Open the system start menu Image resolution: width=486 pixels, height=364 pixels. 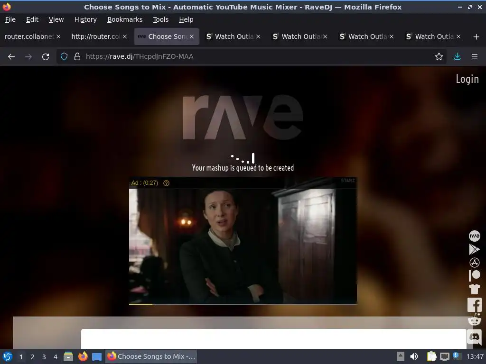point(8,356)
